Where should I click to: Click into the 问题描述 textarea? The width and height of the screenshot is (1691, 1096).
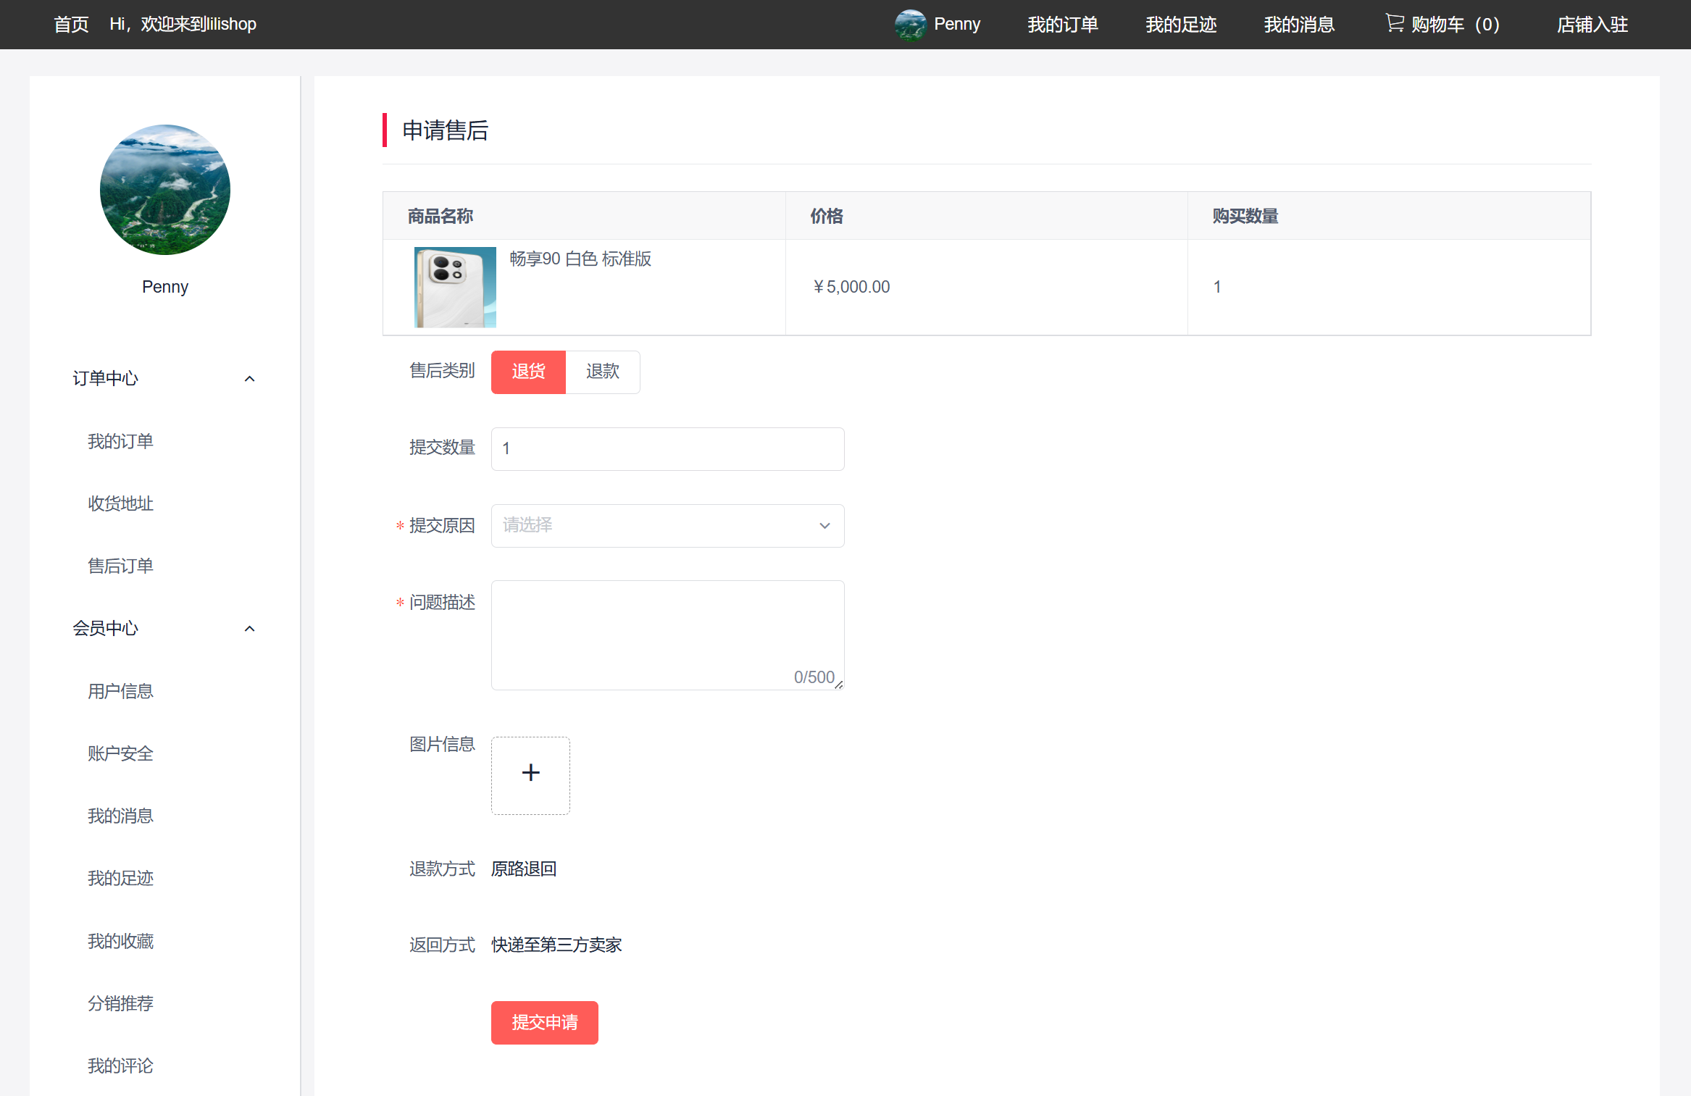pyautogui.click(x=667, y=635)
